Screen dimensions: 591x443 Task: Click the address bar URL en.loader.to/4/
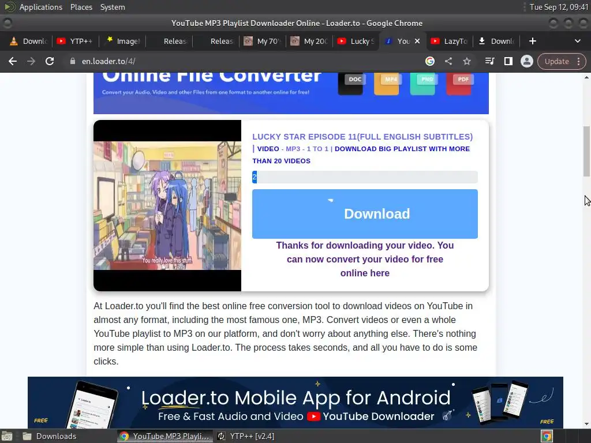109,61
